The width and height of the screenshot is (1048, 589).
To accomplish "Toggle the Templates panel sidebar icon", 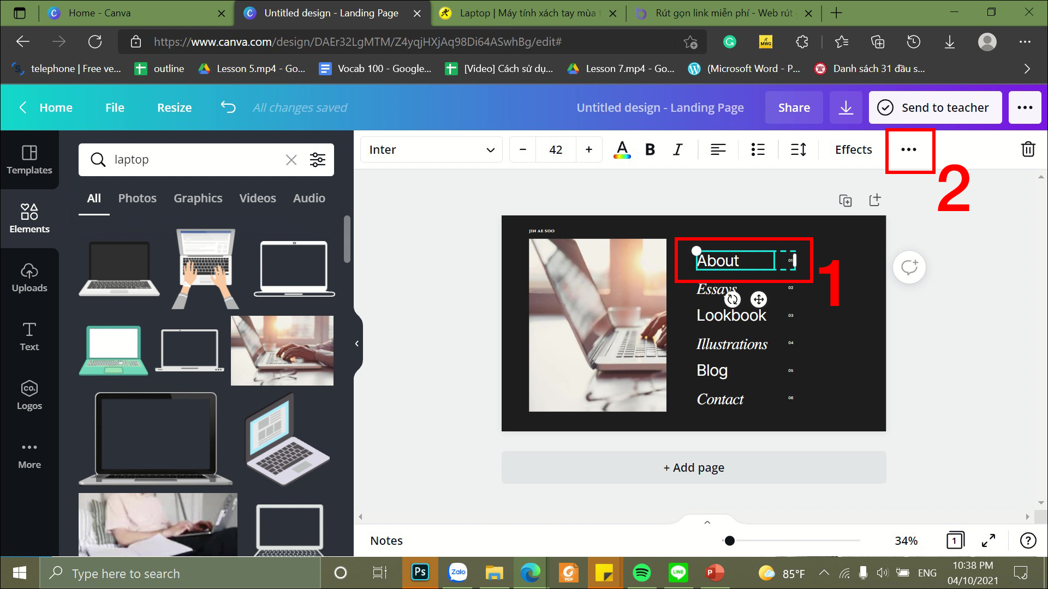I will [29, 159].
